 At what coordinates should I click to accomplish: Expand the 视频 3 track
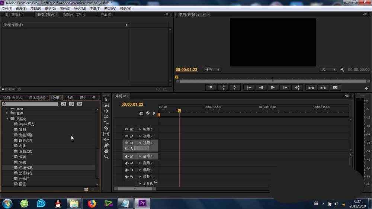pyautogui.click(x=140, y=129)
